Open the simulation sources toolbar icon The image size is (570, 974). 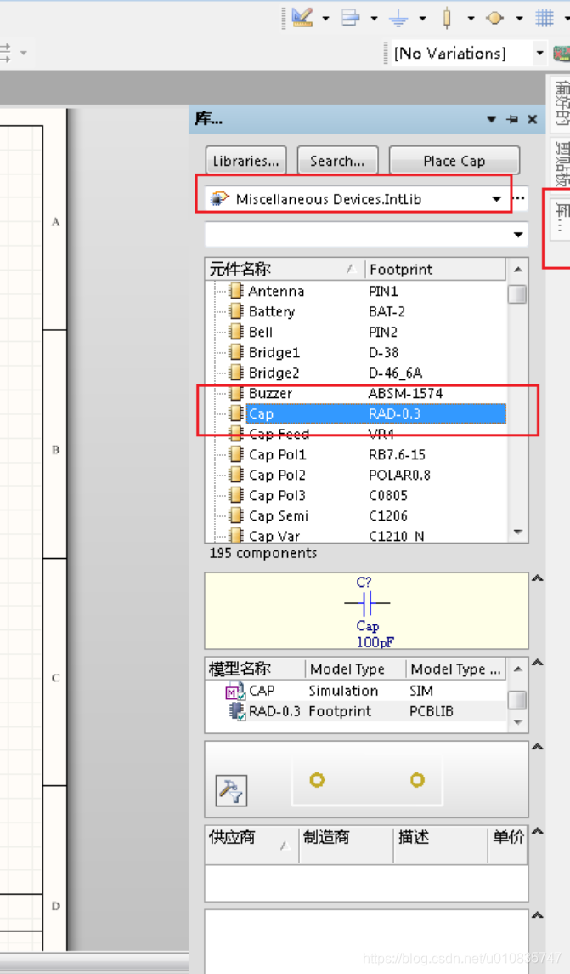point(495,17)
